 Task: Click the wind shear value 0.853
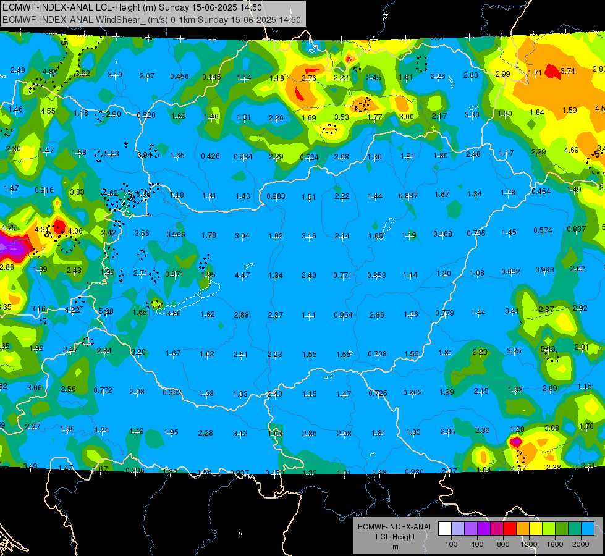pos(376,276)
